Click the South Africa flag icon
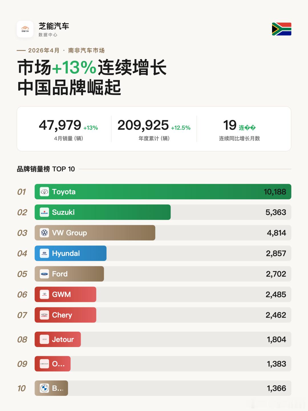This screenshot has width=308, height=411. (x=281, y=29)
